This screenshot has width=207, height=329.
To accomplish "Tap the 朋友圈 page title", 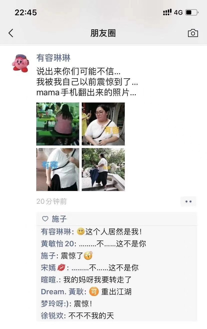I will pyautogui.click(x=103, y=33).
